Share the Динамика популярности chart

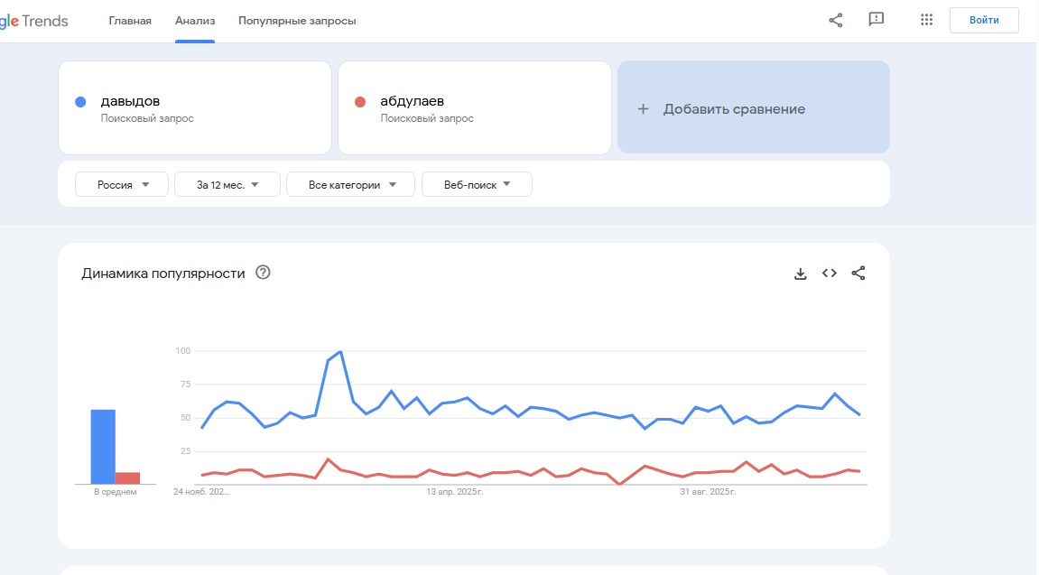[858, 274]
